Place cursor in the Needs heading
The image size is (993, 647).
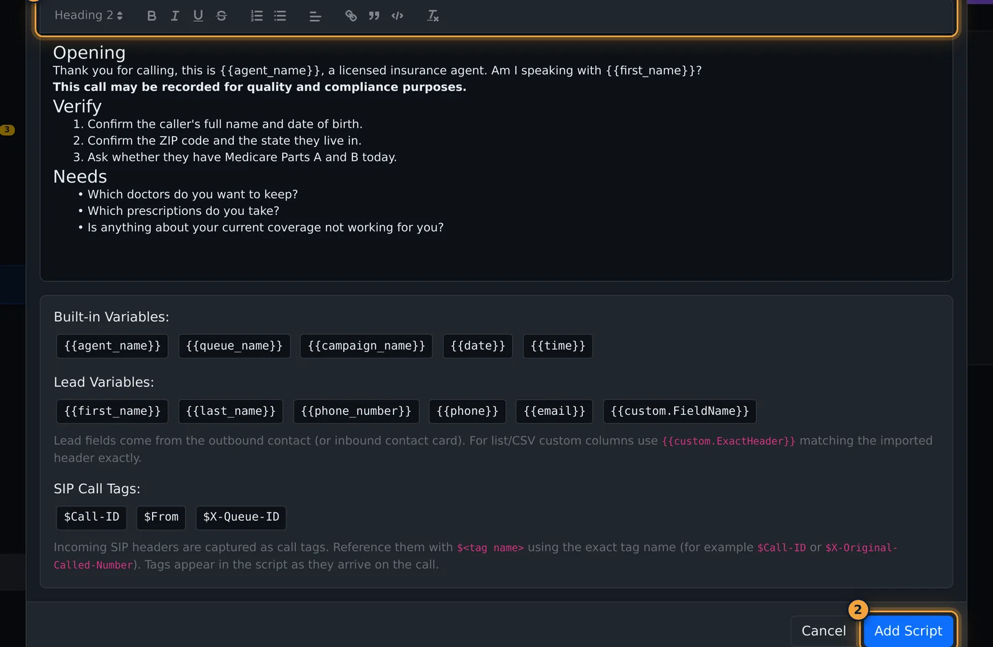[x=80, y=177]
